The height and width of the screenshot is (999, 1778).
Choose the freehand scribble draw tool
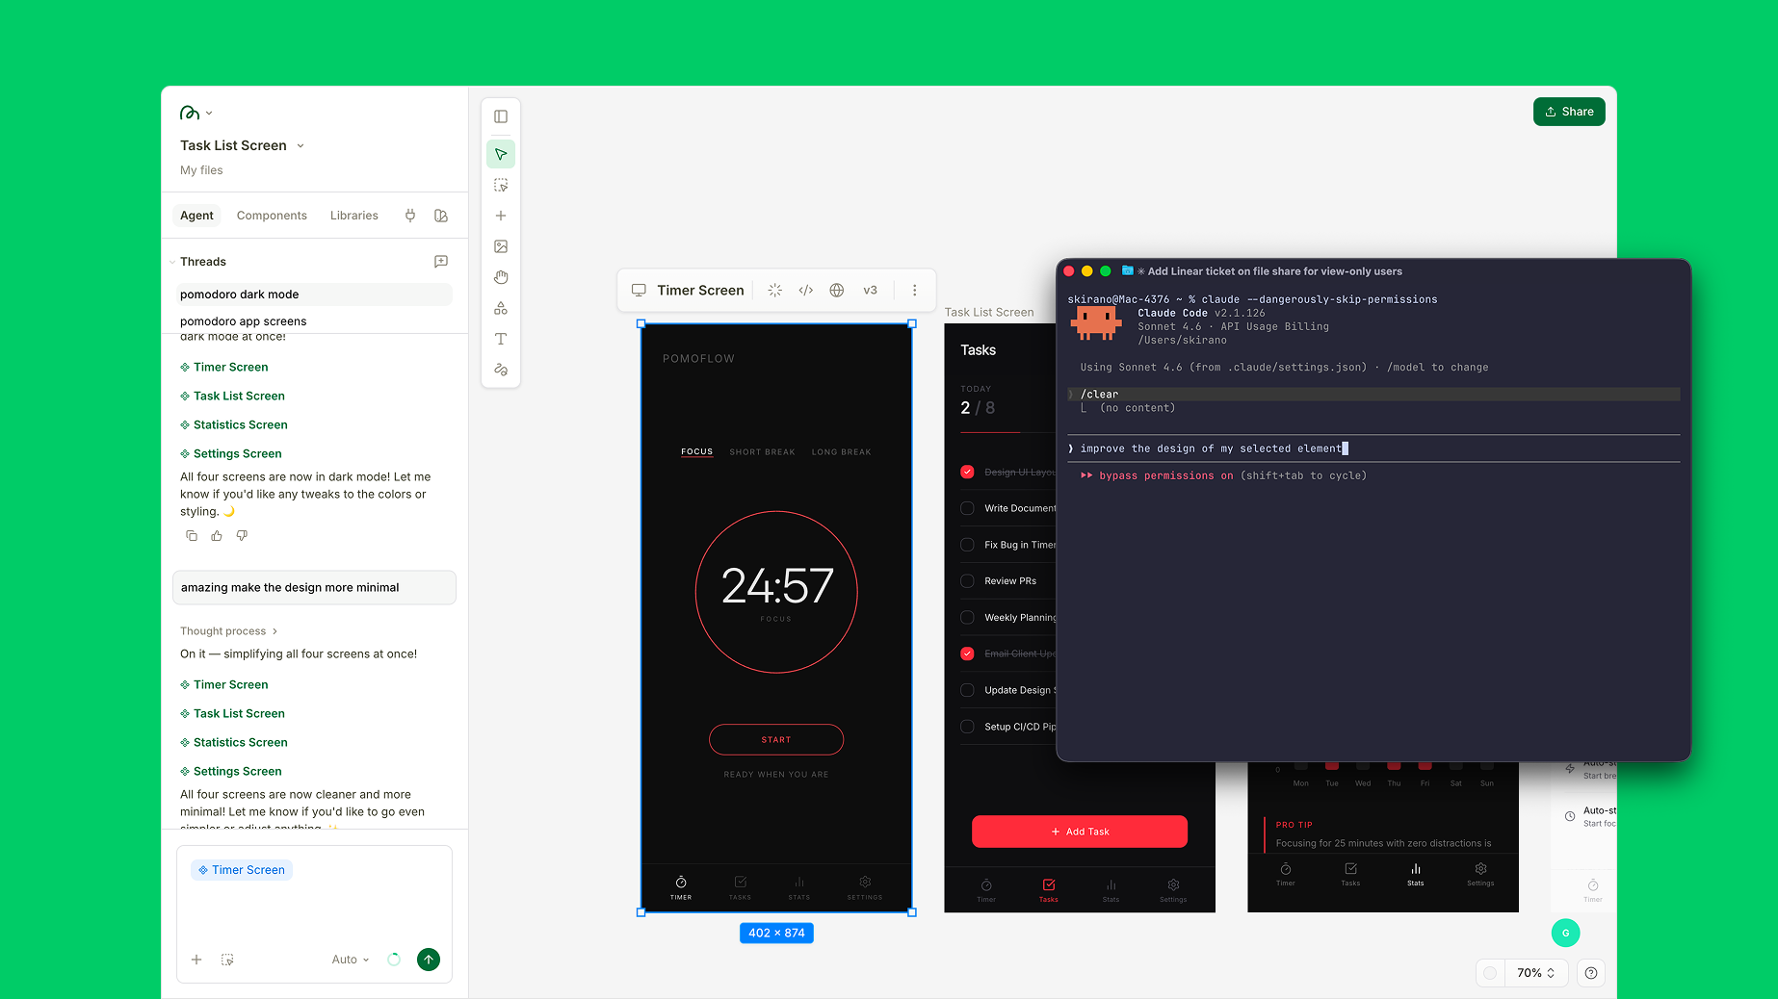click(x=501, y=370)
